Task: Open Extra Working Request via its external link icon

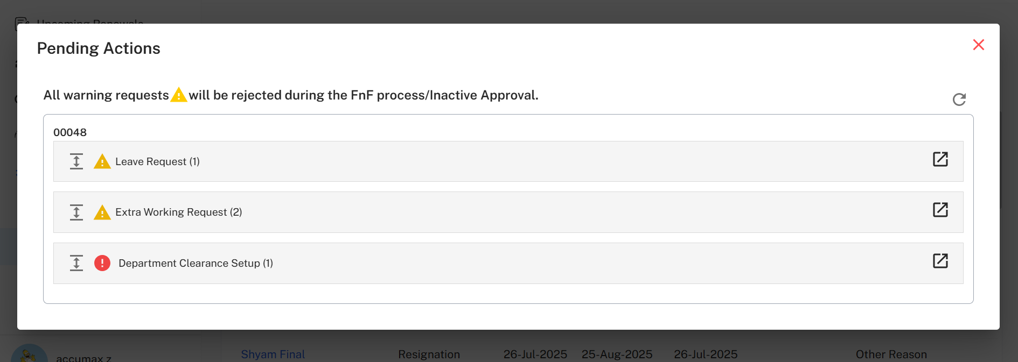Action: [x=940, y=210]
